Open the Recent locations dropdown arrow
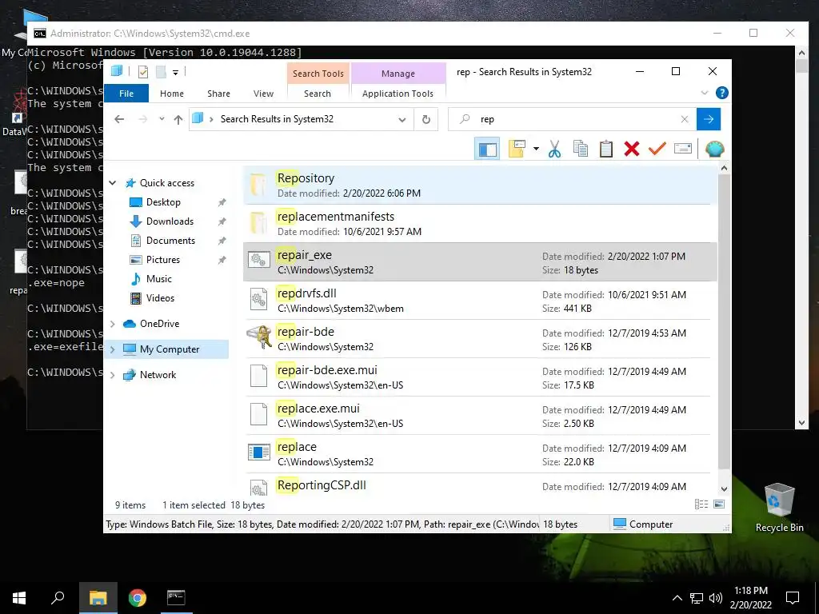Screen dimensions: 819x614 point(162,119)
